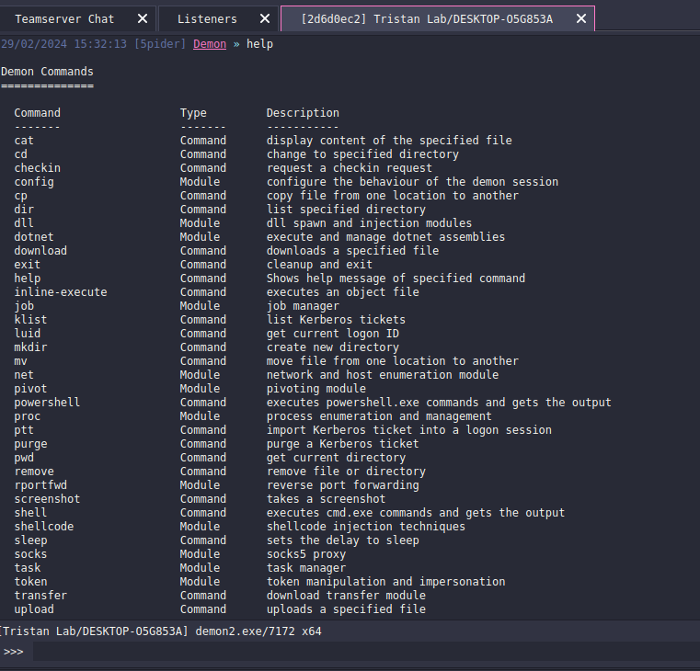Click the 'klist' command name
700x671 pixels.
[30, 320]
